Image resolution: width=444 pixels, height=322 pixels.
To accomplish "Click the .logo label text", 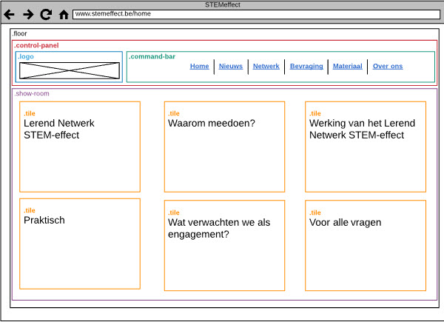I will pos(26,56).
